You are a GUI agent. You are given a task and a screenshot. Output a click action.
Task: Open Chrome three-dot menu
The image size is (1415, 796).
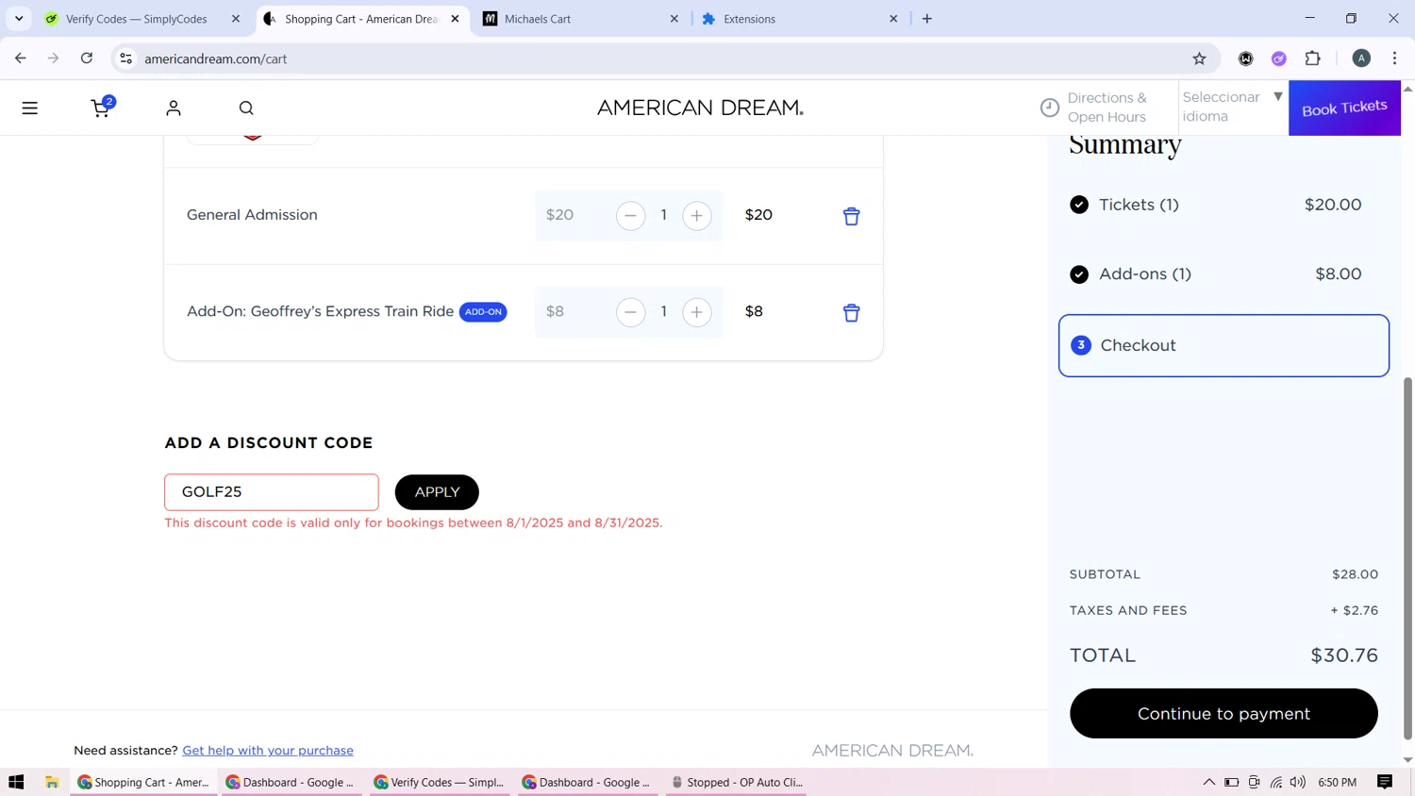pyautogui.click(x=1394, y=58)
